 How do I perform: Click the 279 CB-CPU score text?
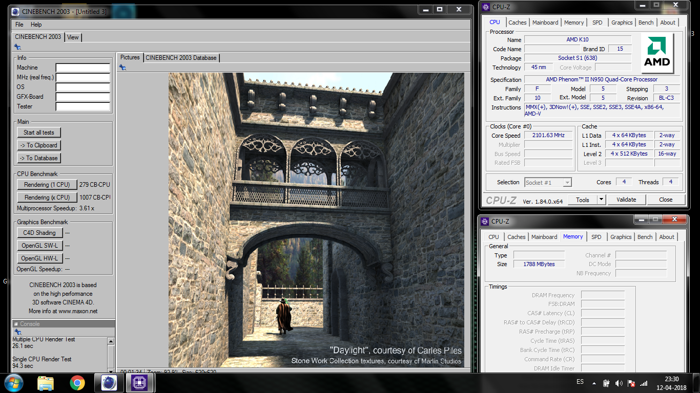tap(95, 185)
